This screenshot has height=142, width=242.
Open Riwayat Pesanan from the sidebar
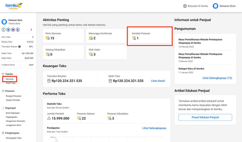click(x=14, y=96)
